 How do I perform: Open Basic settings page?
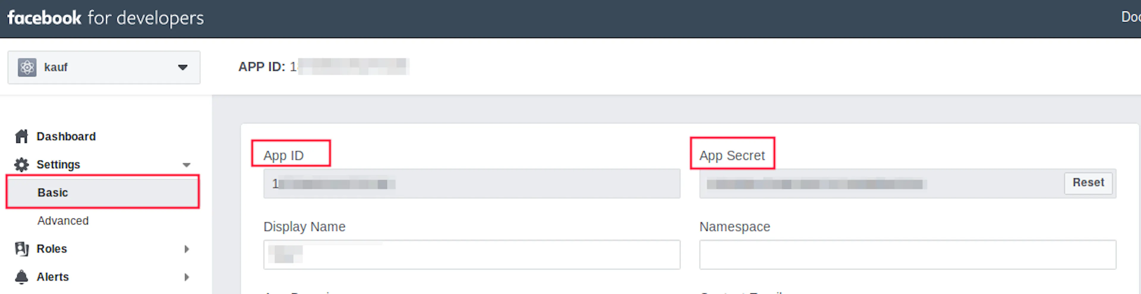point(103,192)
